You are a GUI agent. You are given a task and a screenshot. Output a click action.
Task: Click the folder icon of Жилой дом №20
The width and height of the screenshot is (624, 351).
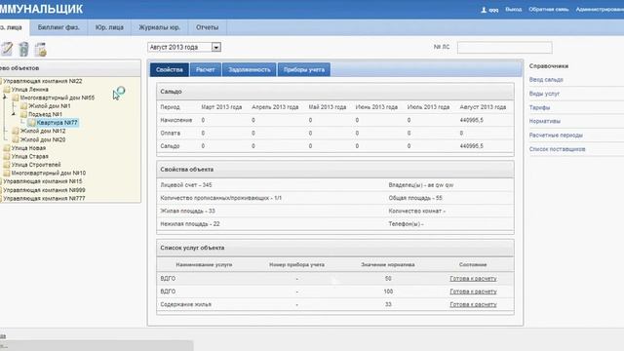(16, 139)
